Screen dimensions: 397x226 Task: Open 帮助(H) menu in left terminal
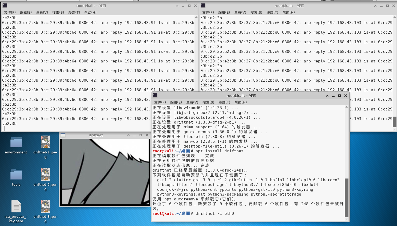[x=90, y=12]
